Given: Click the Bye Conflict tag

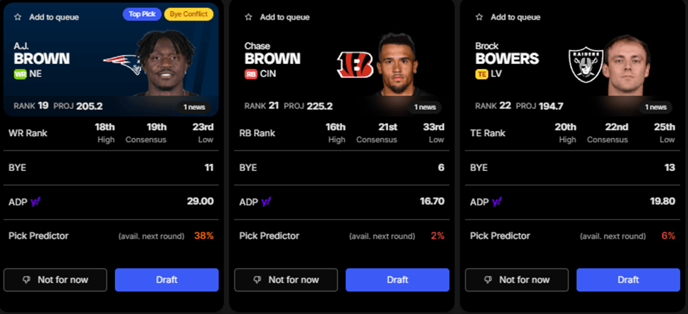Looking at the screenshot, I should (188, 14).
